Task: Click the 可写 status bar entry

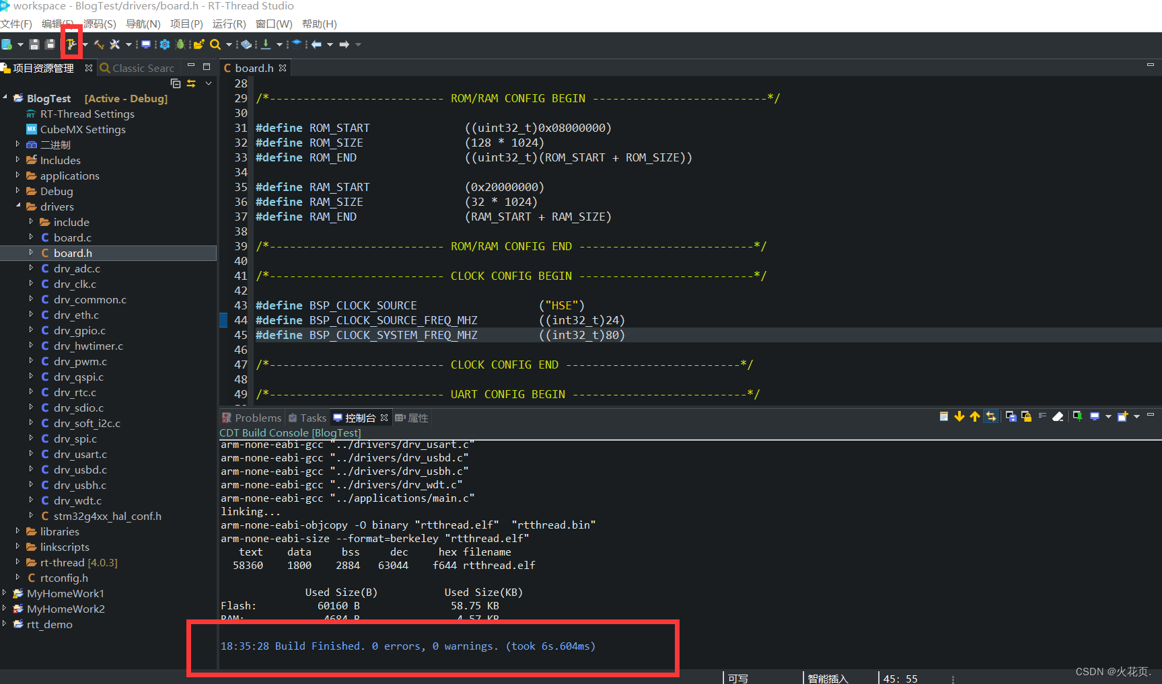Action: point(738,679)
